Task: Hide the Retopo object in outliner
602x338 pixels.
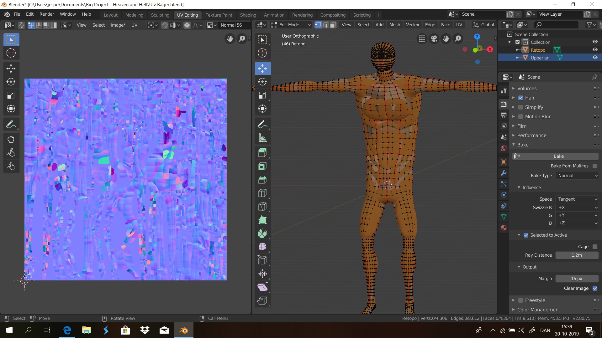Action: [595, 50]
